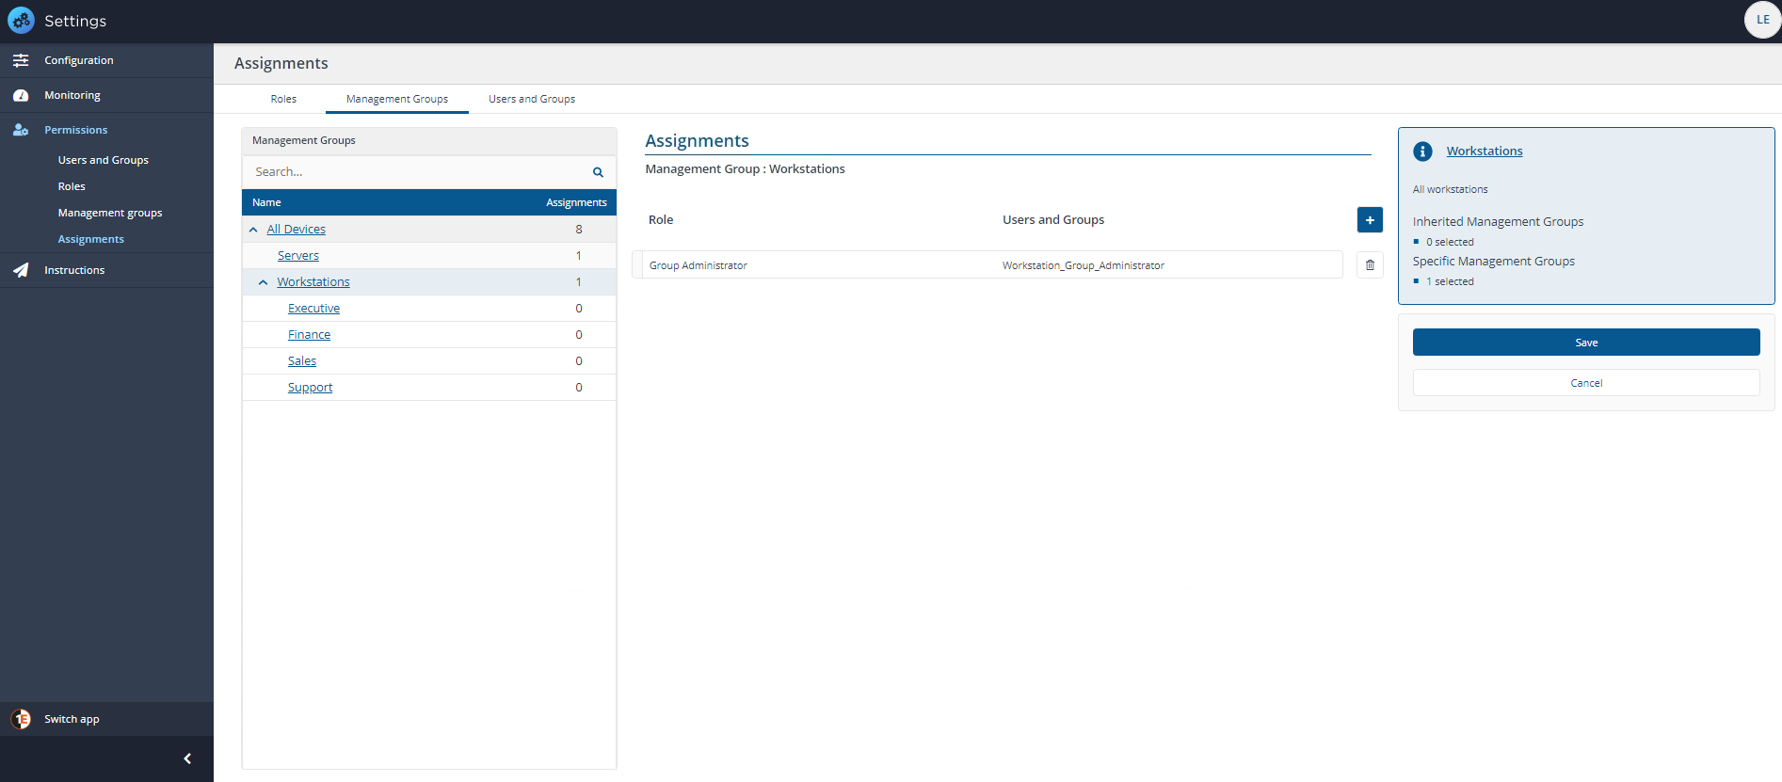Open the Sales management group link

point(301,361)
